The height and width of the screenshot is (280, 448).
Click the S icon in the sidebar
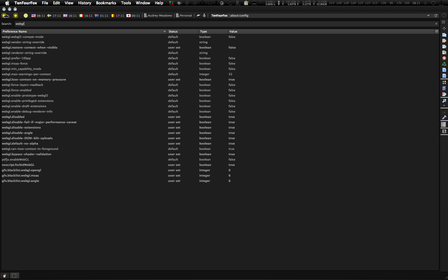(444, 131)
